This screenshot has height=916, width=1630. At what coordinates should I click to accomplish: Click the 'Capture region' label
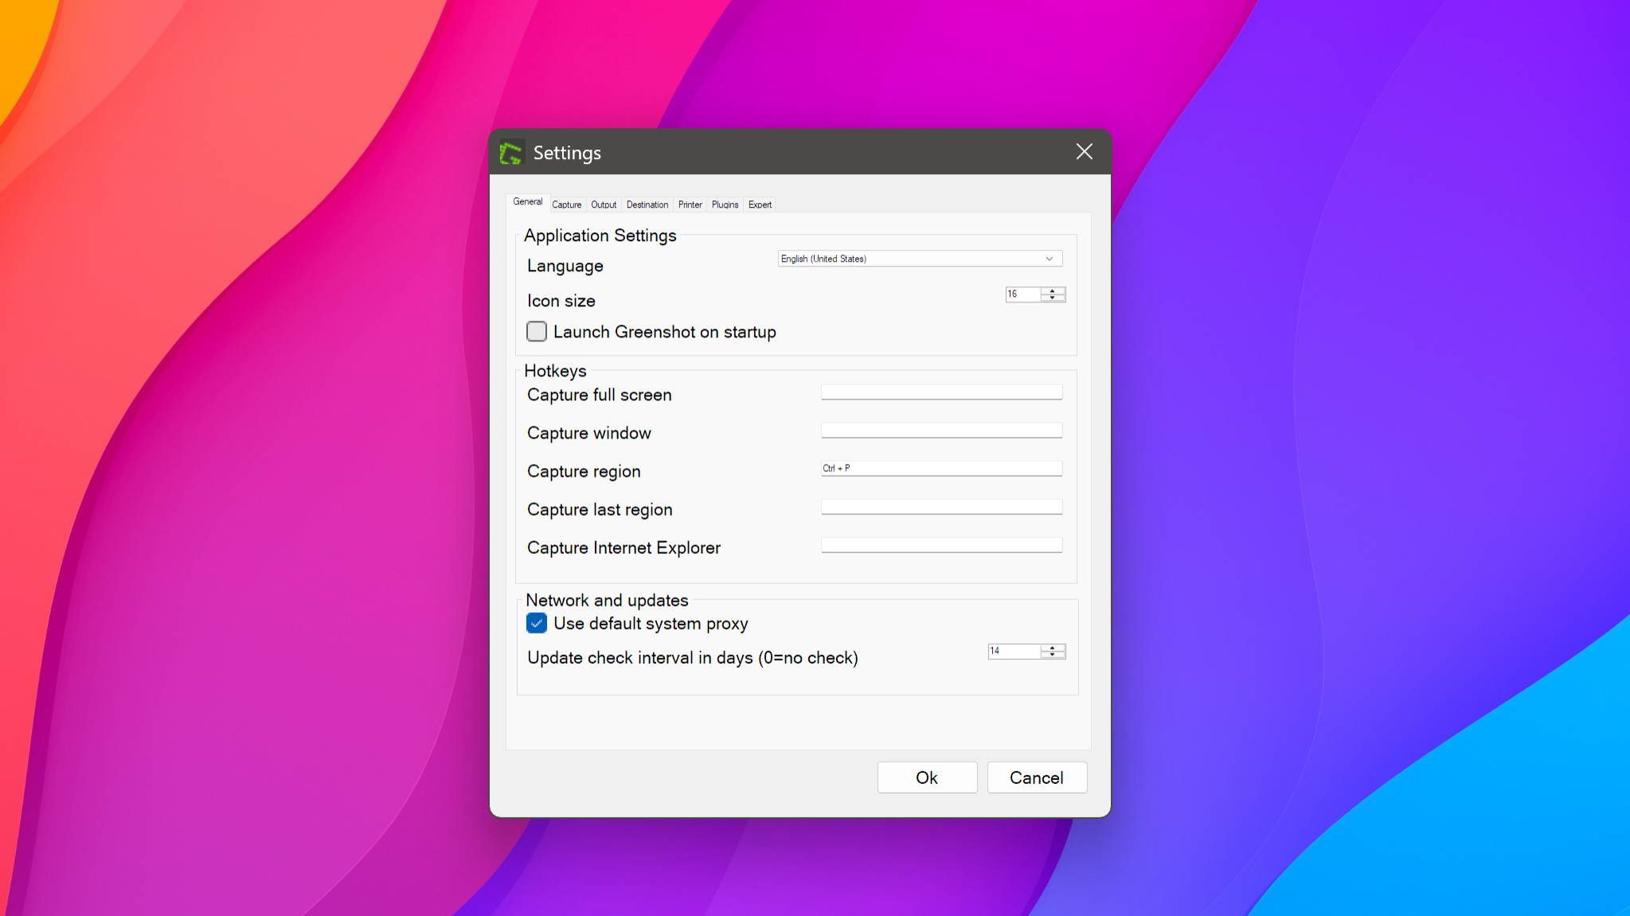(584, 471)
